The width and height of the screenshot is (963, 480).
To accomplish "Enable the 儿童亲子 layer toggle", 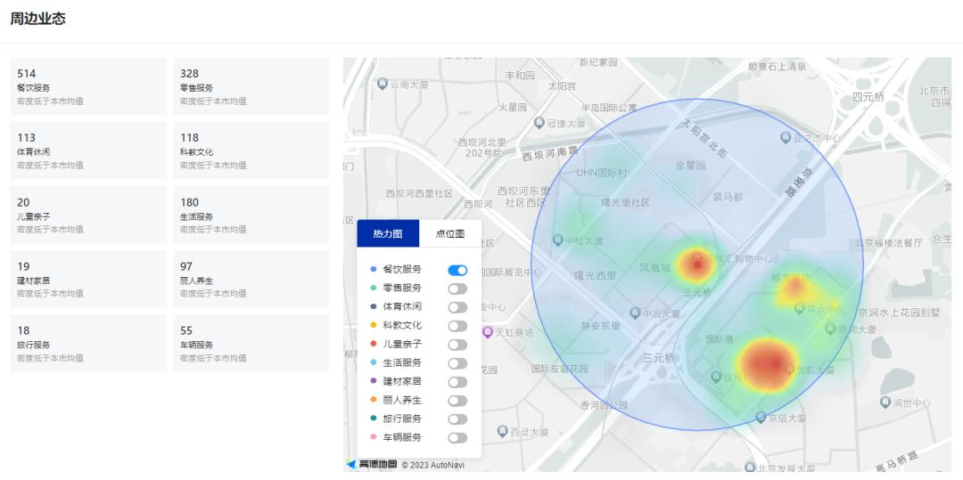I will pyautogui.click(x=457, y=345).
